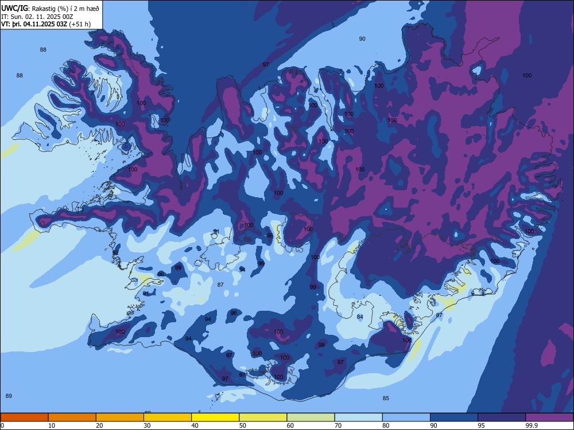574x430 pixels.
Task: Pick the 20–30 amber legend swatch
Action: tap(120, 417)
